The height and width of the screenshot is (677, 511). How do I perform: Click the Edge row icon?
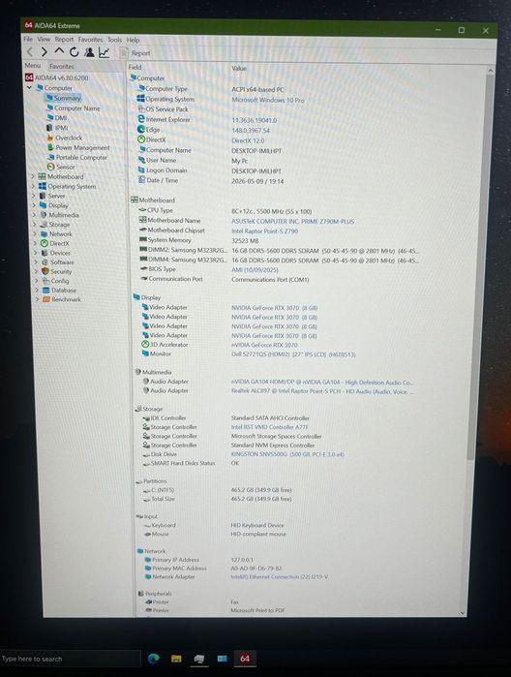tap(140, 129)
